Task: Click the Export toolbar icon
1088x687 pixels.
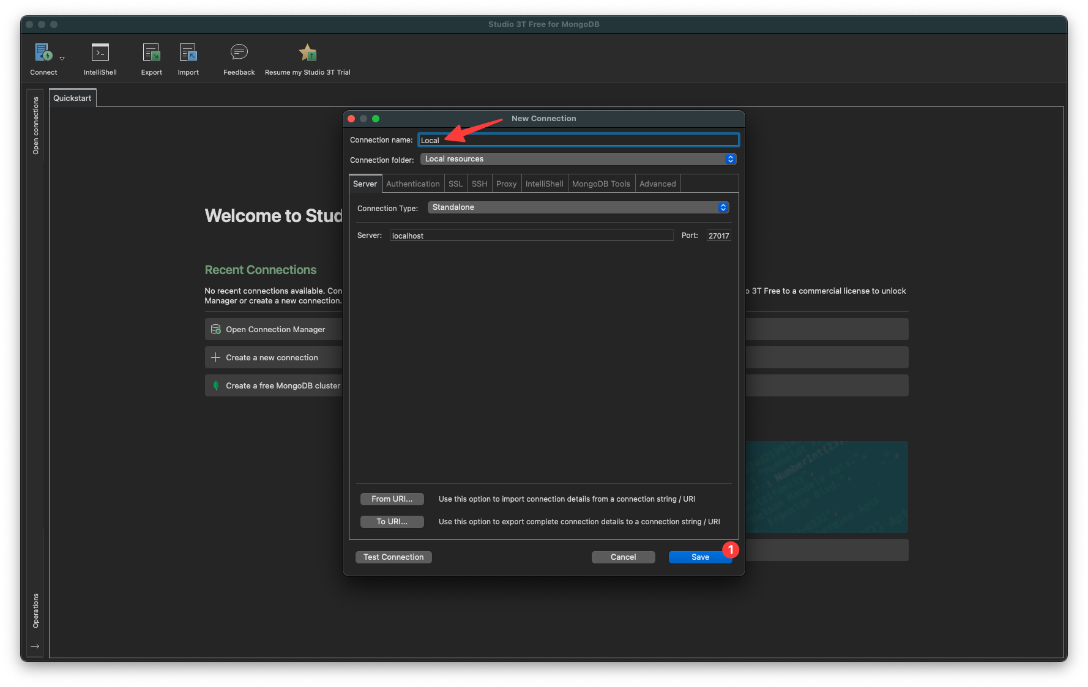Action: 151,53
